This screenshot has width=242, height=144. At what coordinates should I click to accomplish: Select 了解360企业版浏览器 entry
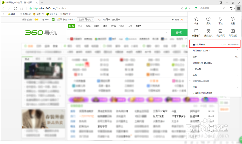(215, 93)
